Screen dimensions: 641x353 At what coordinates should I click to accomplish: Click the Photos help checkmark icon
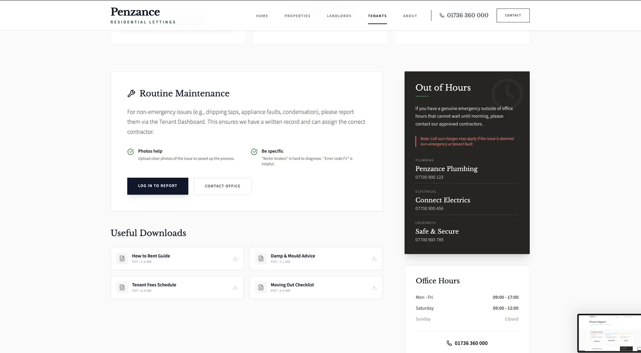pyautogui.click(x=131, y=152)
